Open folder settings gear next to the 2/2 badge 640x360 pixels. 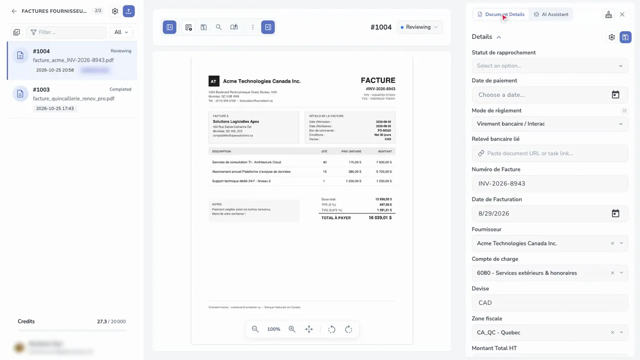115,11
